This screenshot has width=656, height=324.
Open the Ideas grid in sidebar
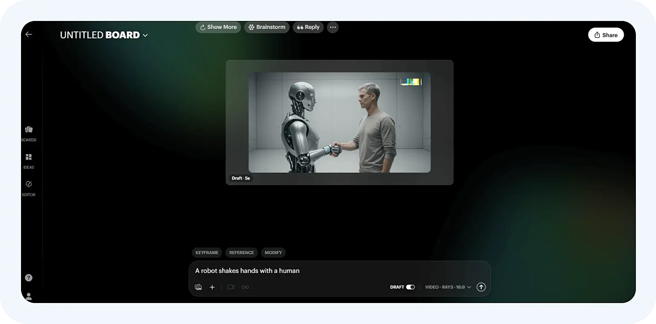click(x=29, y=157)
